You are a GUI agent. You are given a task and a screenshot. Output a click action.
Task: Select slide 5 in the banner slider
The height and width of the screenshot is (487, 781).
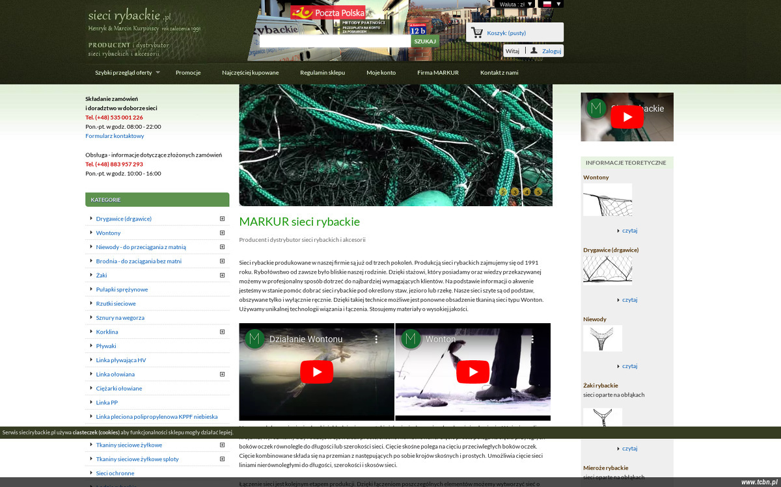(x=538, y=192)
